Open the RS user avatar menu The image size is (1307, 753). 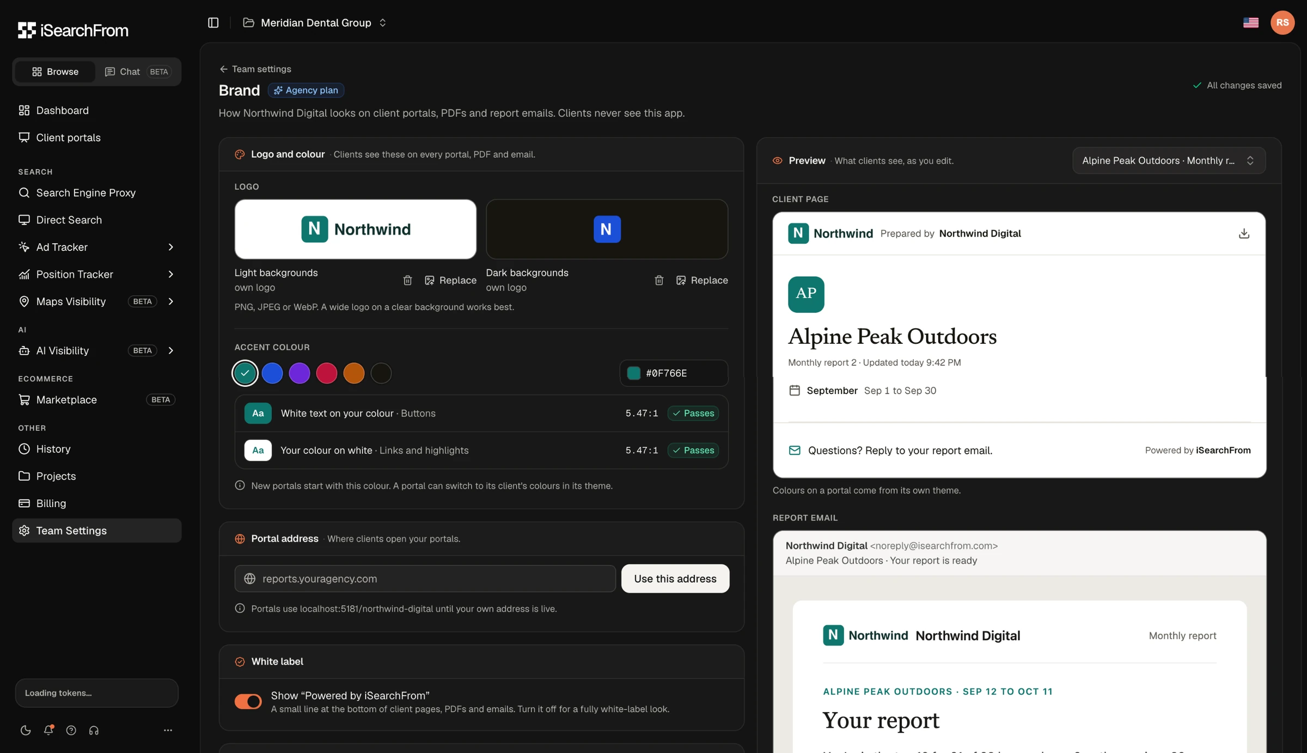(1282, 23)
